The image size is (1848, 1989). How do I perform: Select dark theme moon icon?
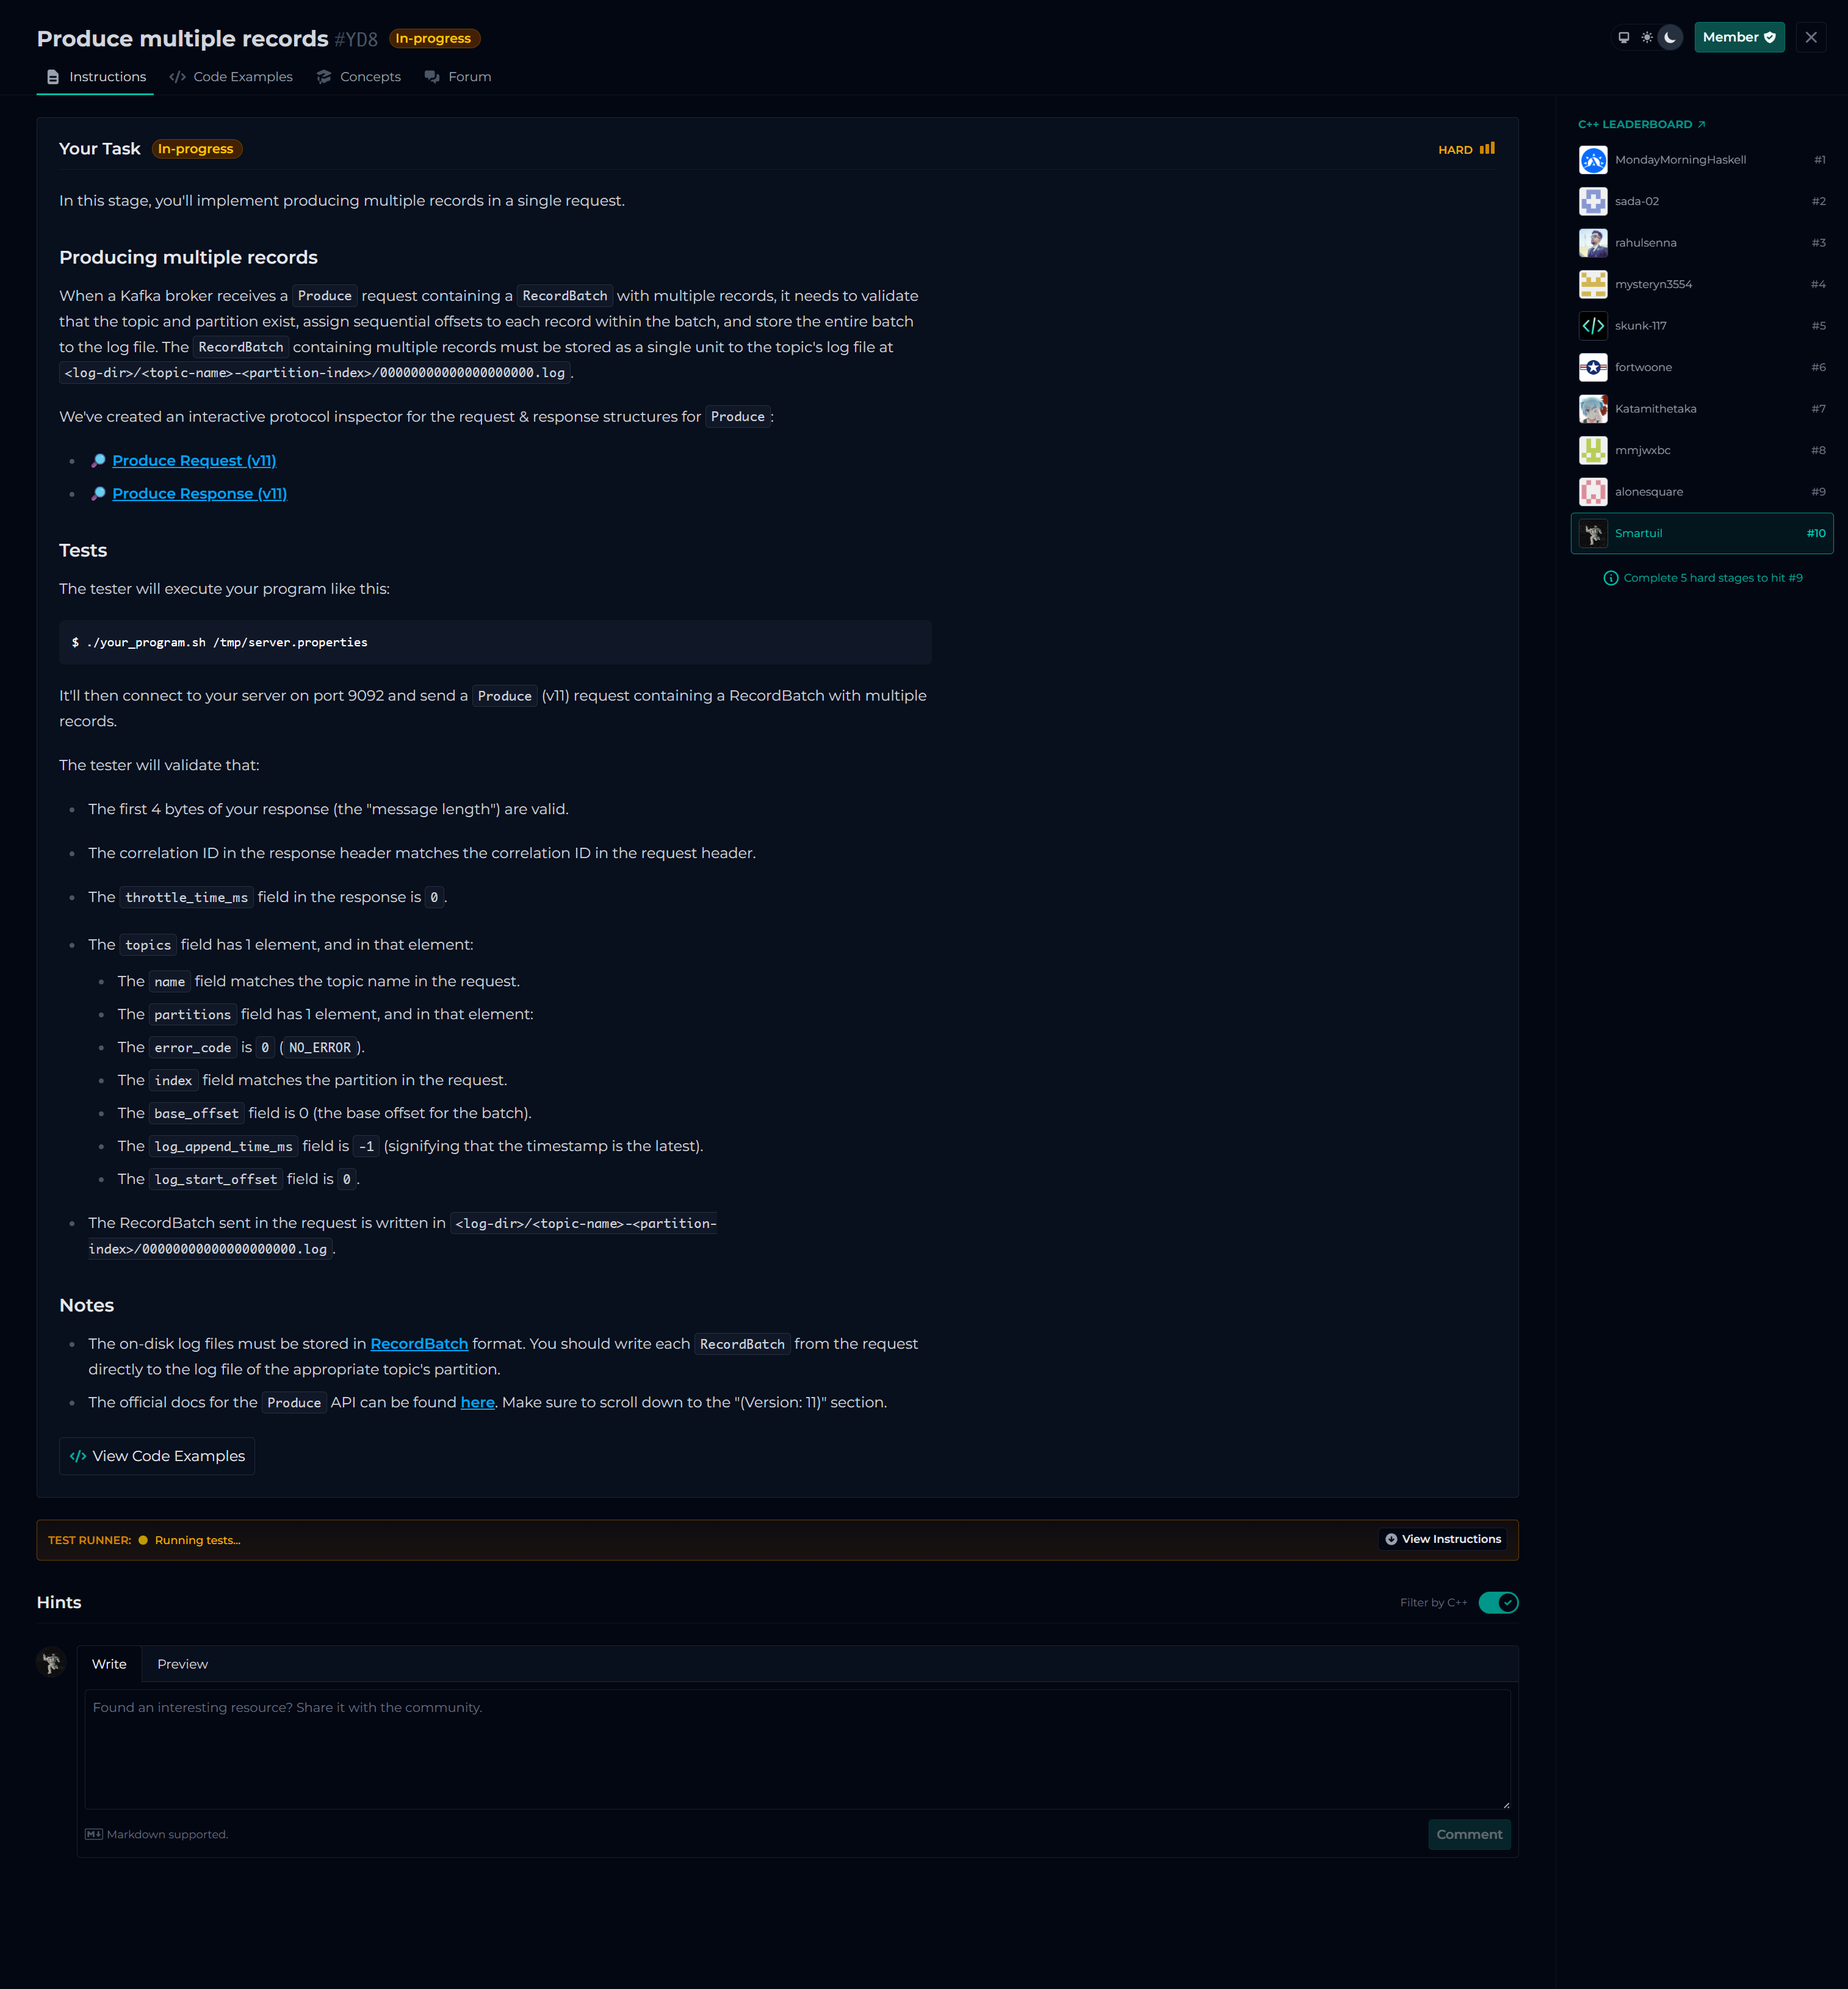(1670, 38)
